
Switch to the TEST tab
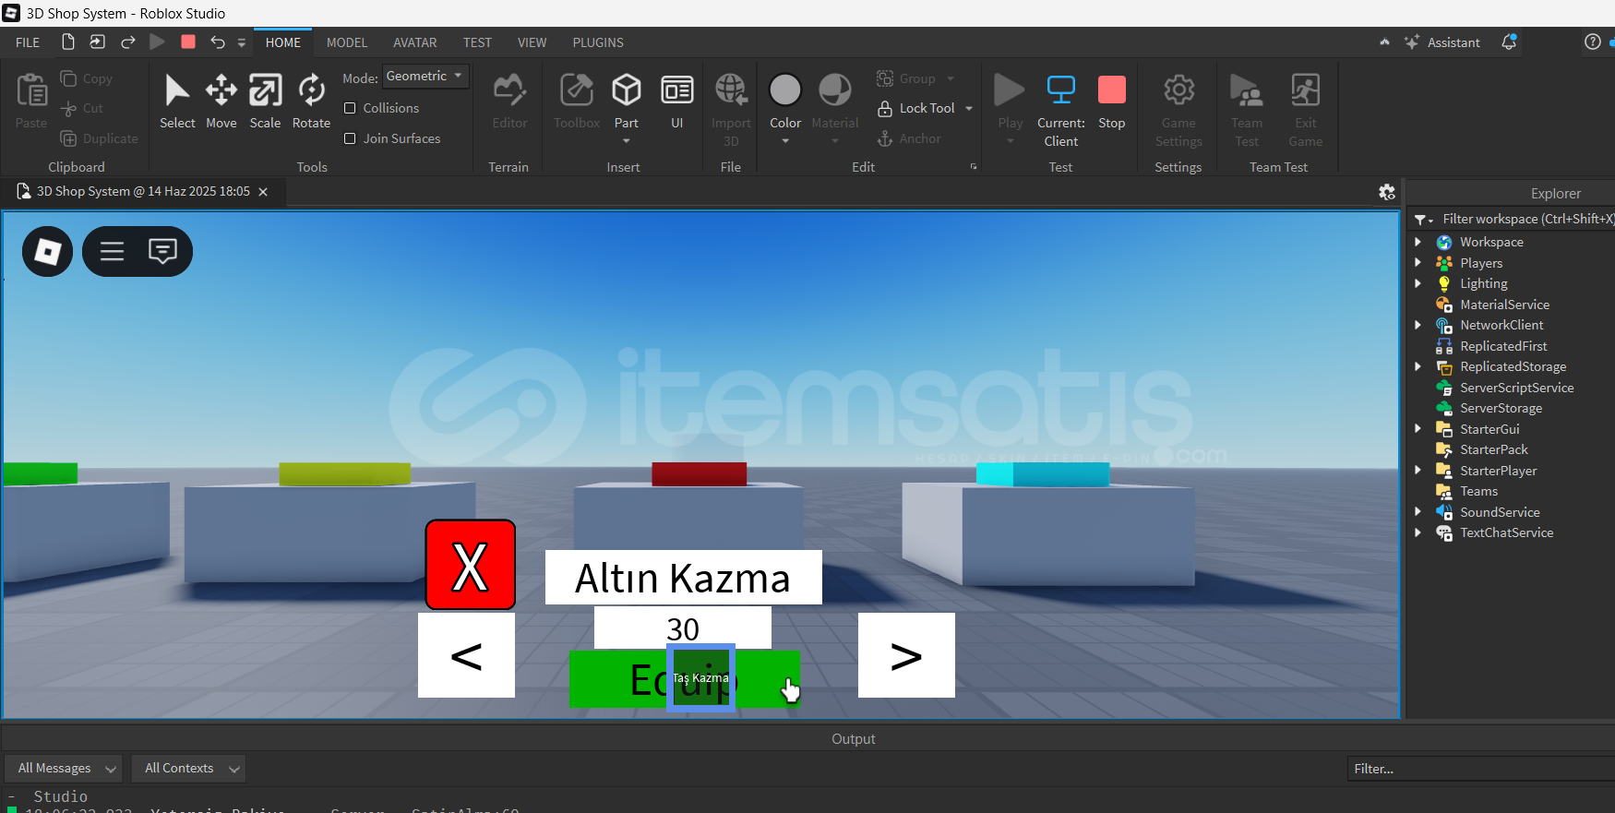pyautogui.click(x=477, y=42)
